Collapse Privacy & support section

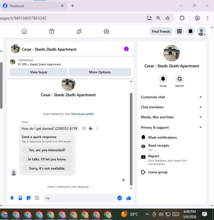171,127
